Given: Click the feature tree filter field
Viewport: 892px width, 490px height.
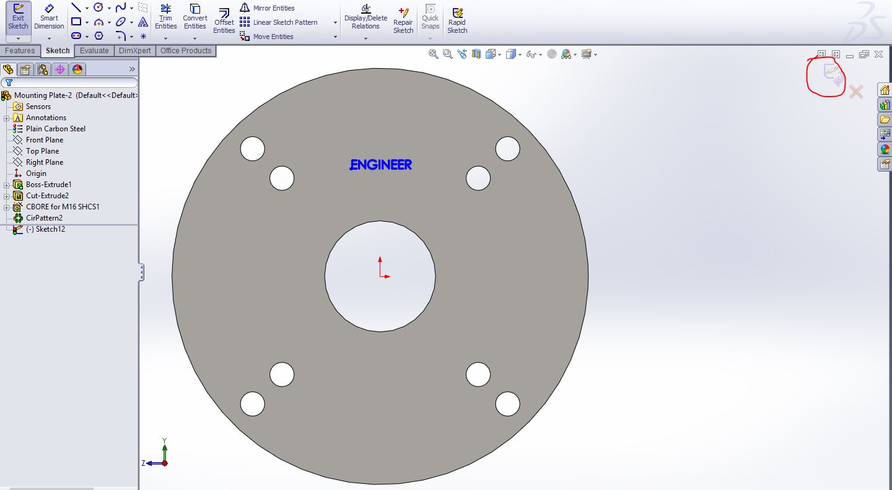Looking at the screenshot, I should coord(69,82).
